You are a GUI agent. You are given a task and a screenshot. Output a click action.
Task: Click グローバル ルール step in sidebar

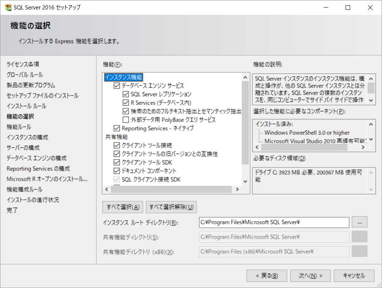[x=25, y=75]
